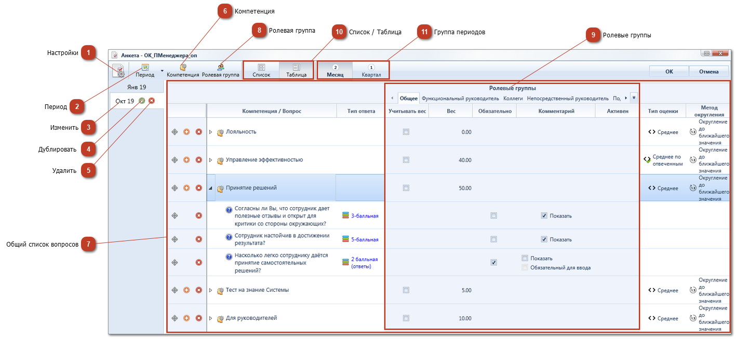736x339 pixels.
Task: Open the role groups tab list dropdown
Action: pos(634,98)
